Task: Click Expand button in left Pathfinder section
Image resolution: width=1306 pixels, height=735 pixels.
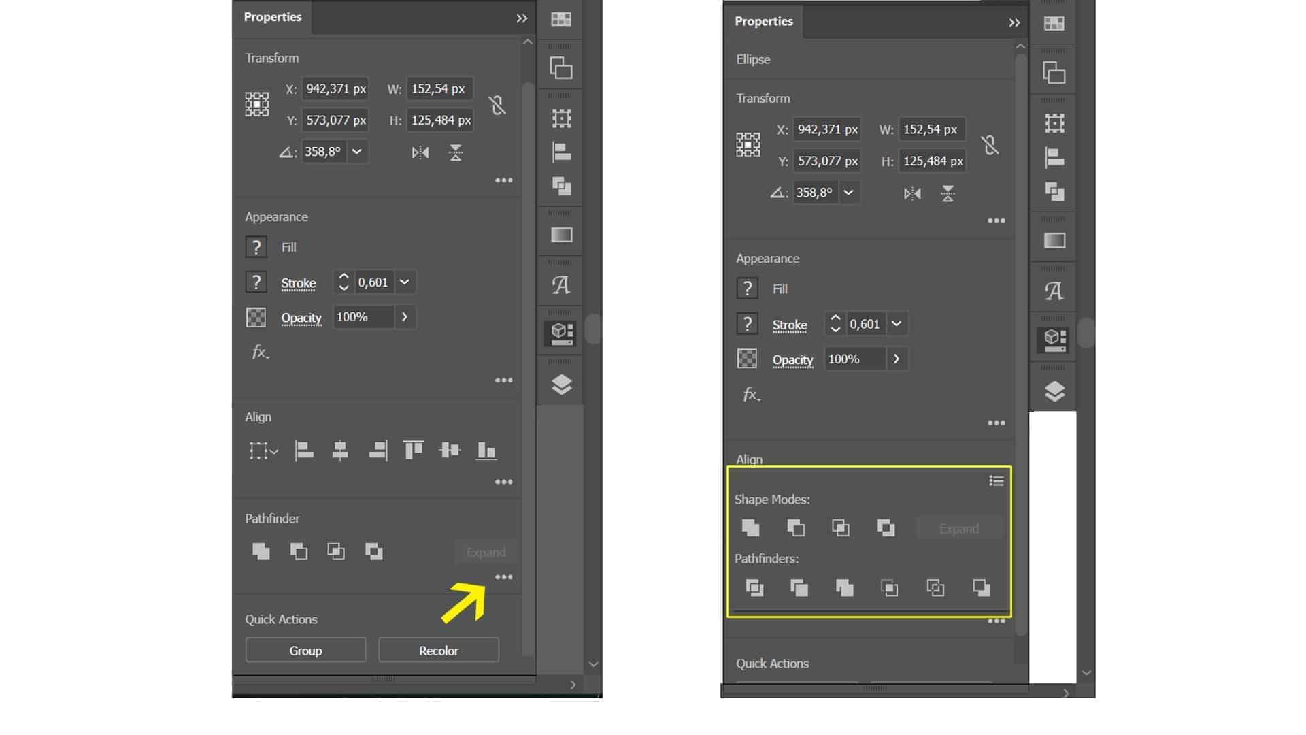Action: pos(486,552)
